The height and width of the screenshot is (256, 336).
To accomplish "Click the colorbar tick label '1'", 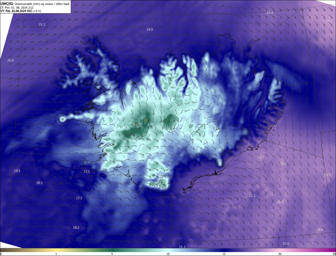I will pyautogui.click(x=56, y=254).
